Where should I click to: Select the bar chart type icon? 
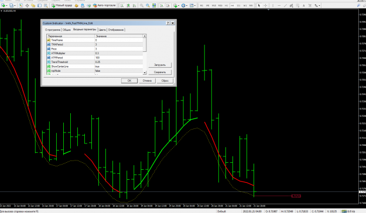(x=122, y=5)
